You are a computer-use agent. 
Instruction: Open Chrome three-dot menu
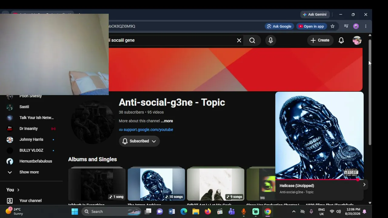(x=366, y=26)
